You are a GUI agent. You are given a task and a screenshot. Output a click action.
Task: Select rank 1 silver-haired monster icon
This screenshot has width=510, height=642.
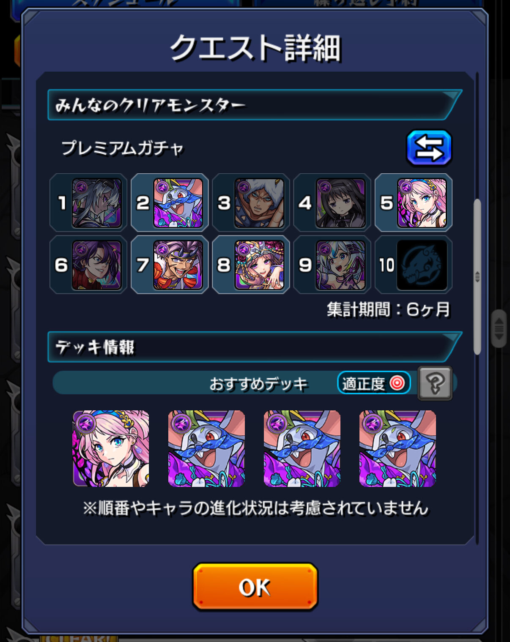(x=97, y=203)
